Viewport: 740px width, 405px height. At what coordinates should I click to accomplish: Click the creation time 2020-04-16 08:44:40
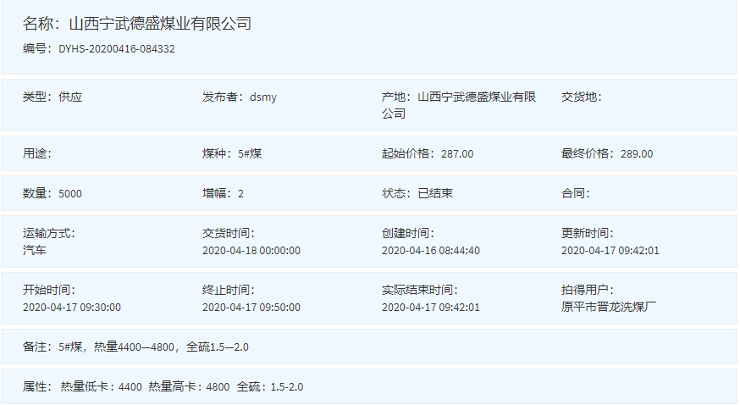tap(431, 251)
